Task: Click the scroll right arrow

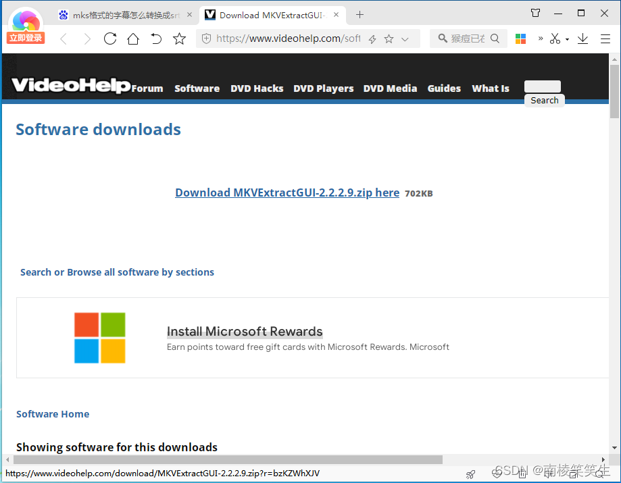Action: pyautogui.click(x=603, y=459)
